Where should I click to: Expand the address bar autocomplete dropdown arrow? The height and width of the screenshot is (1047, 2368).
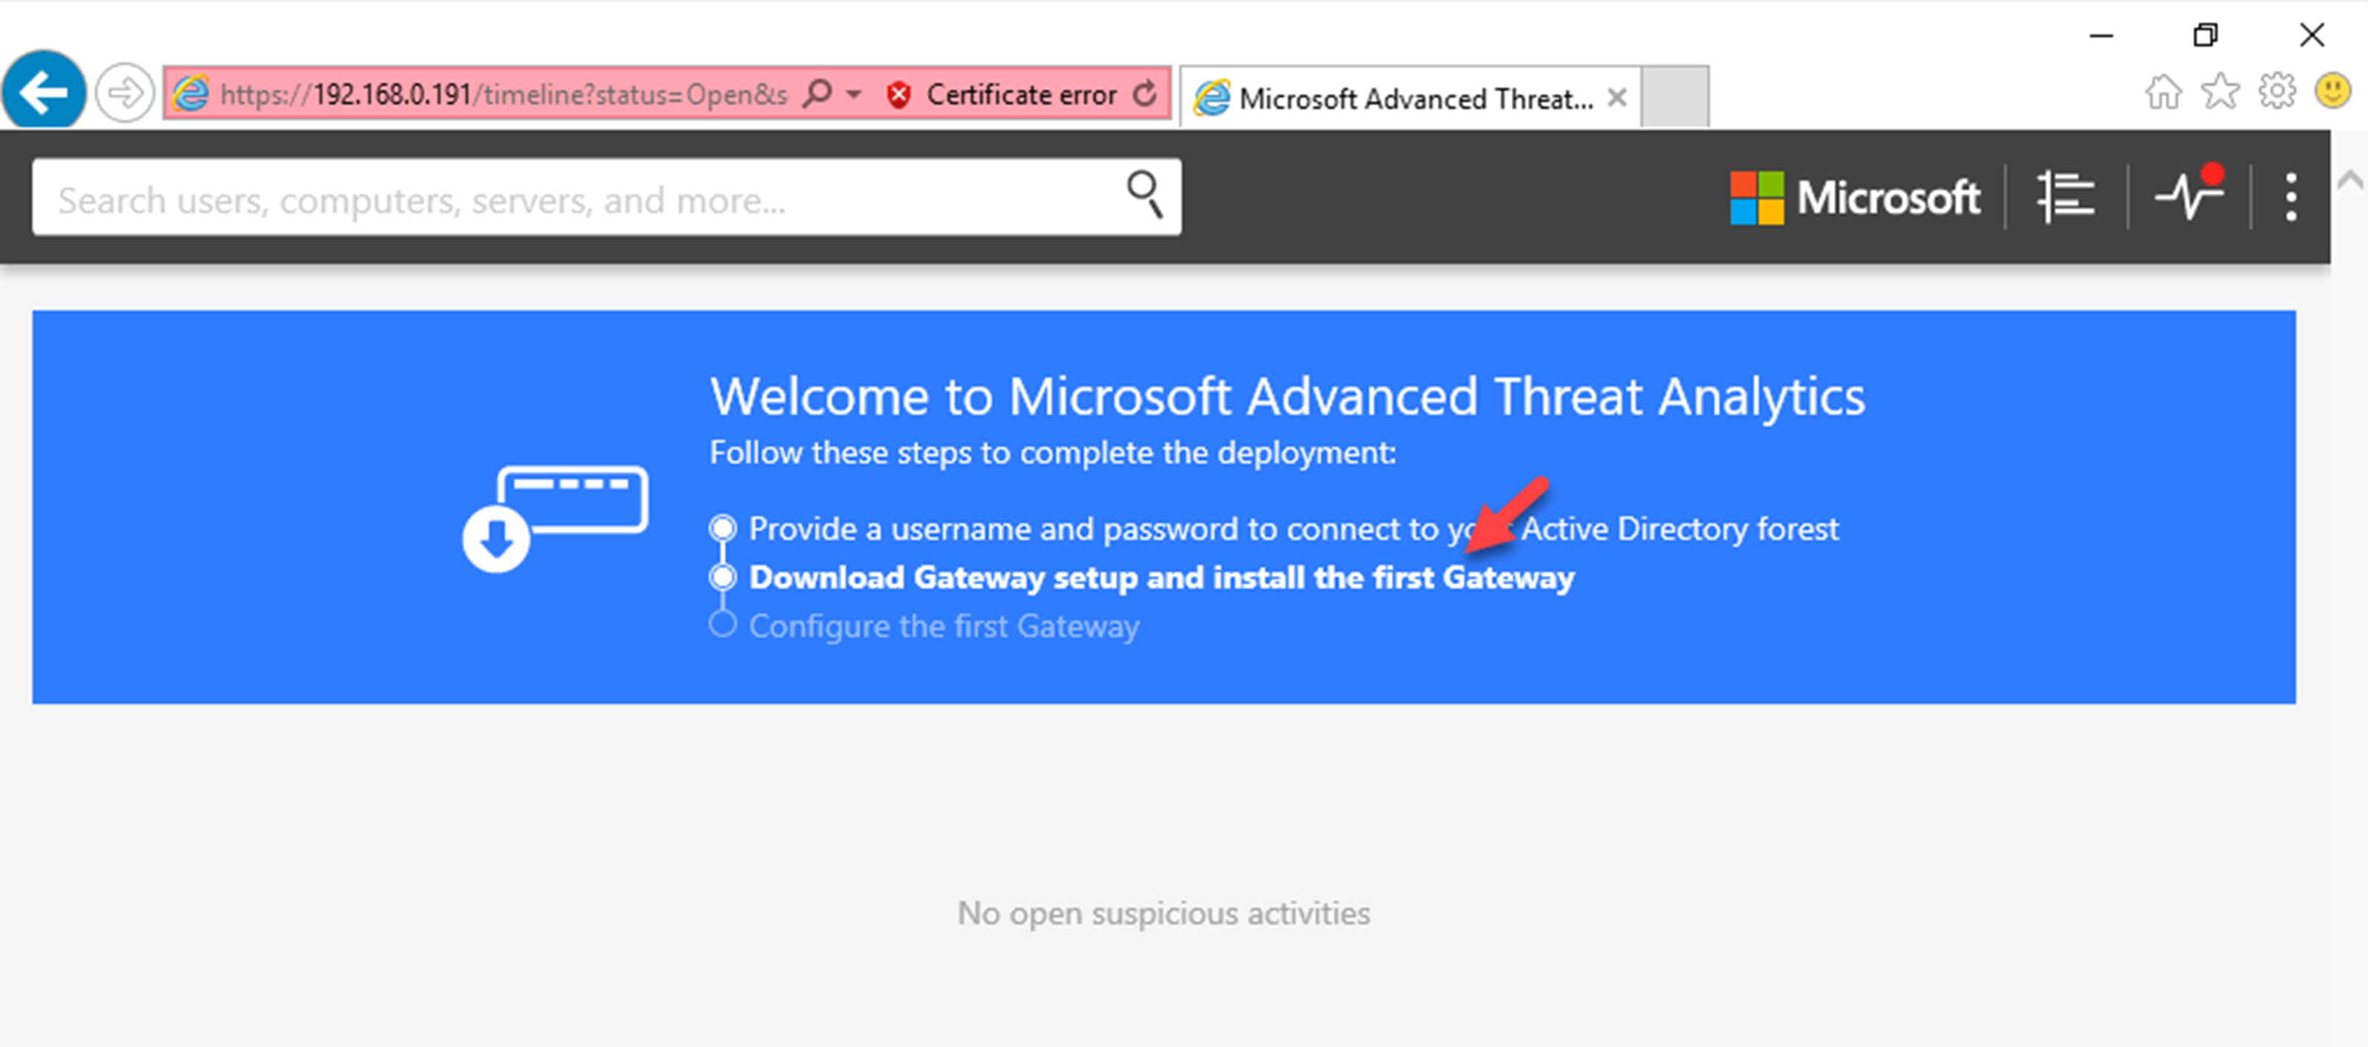[x=854, y=95]
